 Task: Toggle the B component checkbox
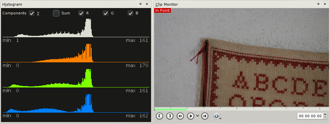(x=131, y=13)
